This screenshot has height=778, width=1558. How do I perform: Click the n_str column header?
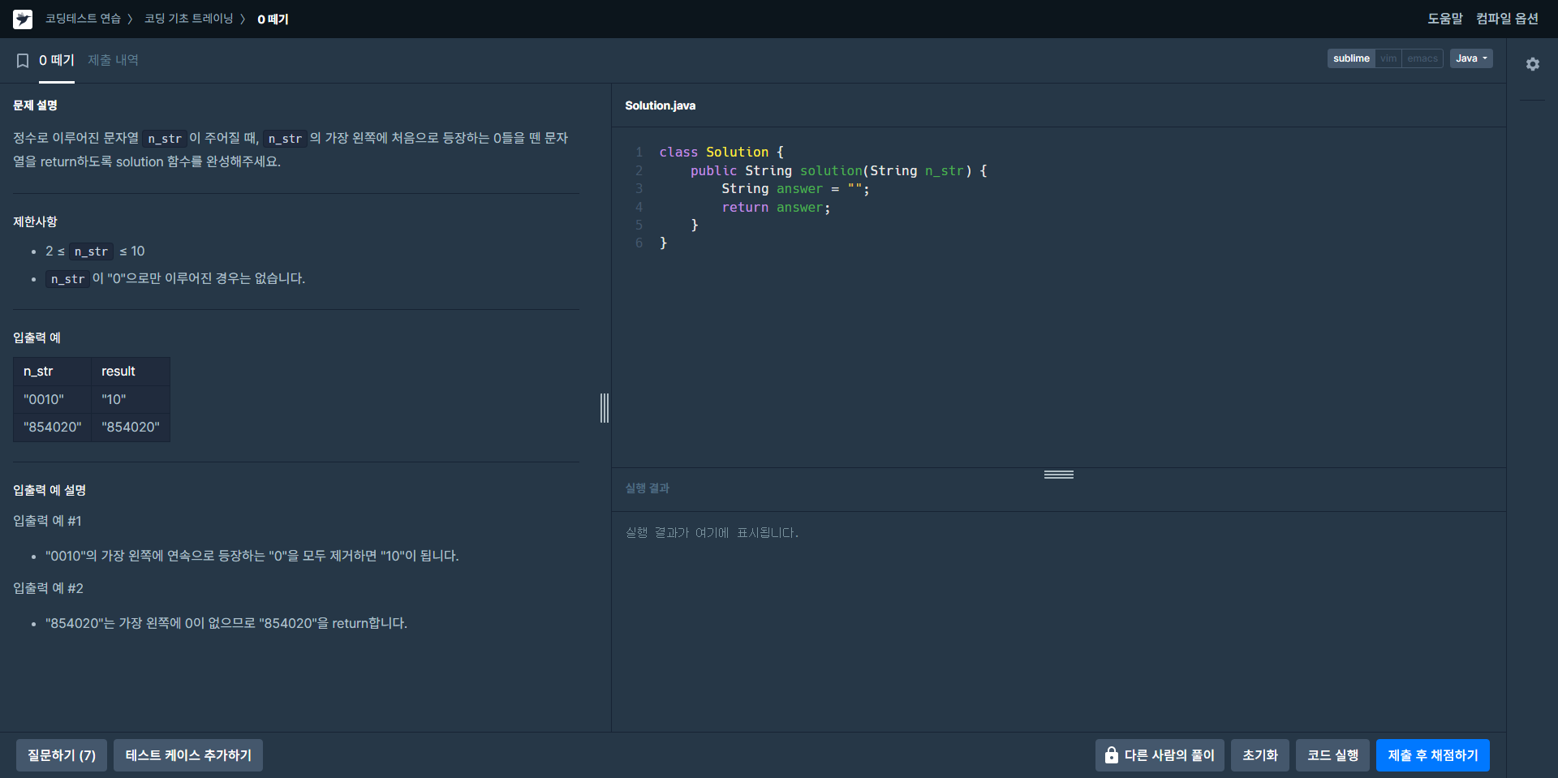click(x=52, y=372)
